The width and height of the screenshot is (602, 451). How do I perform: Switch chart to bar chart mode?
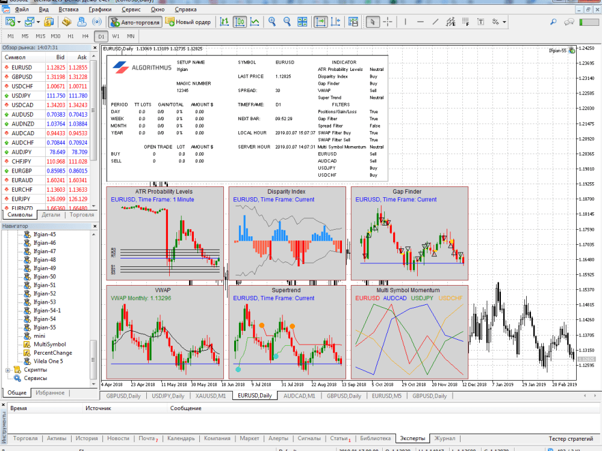click(x=225, y=22)
